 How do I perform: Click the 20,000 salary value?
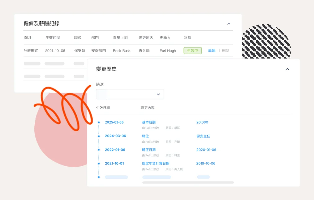(202, 122)
